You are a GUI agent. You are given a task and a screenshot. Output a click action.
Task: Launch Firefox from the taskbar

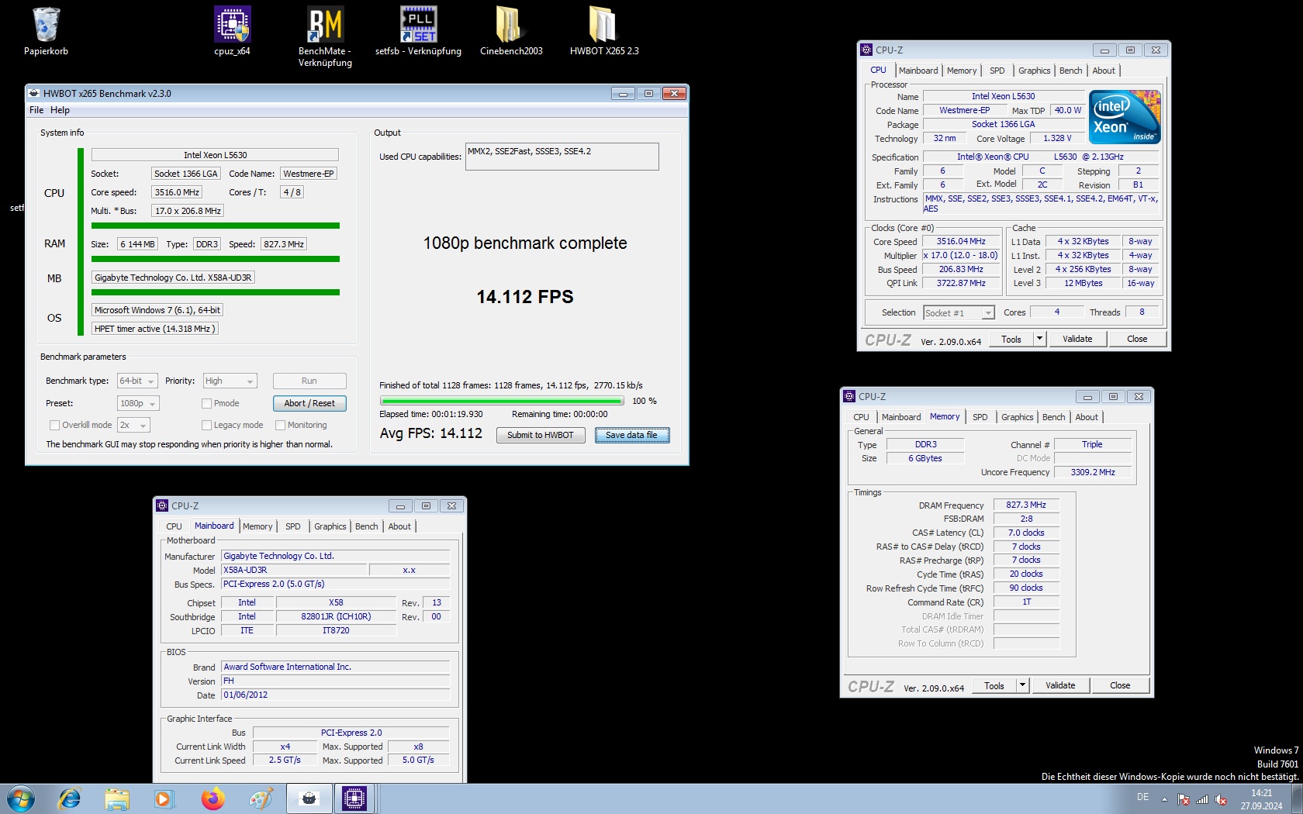click(213, 798)
